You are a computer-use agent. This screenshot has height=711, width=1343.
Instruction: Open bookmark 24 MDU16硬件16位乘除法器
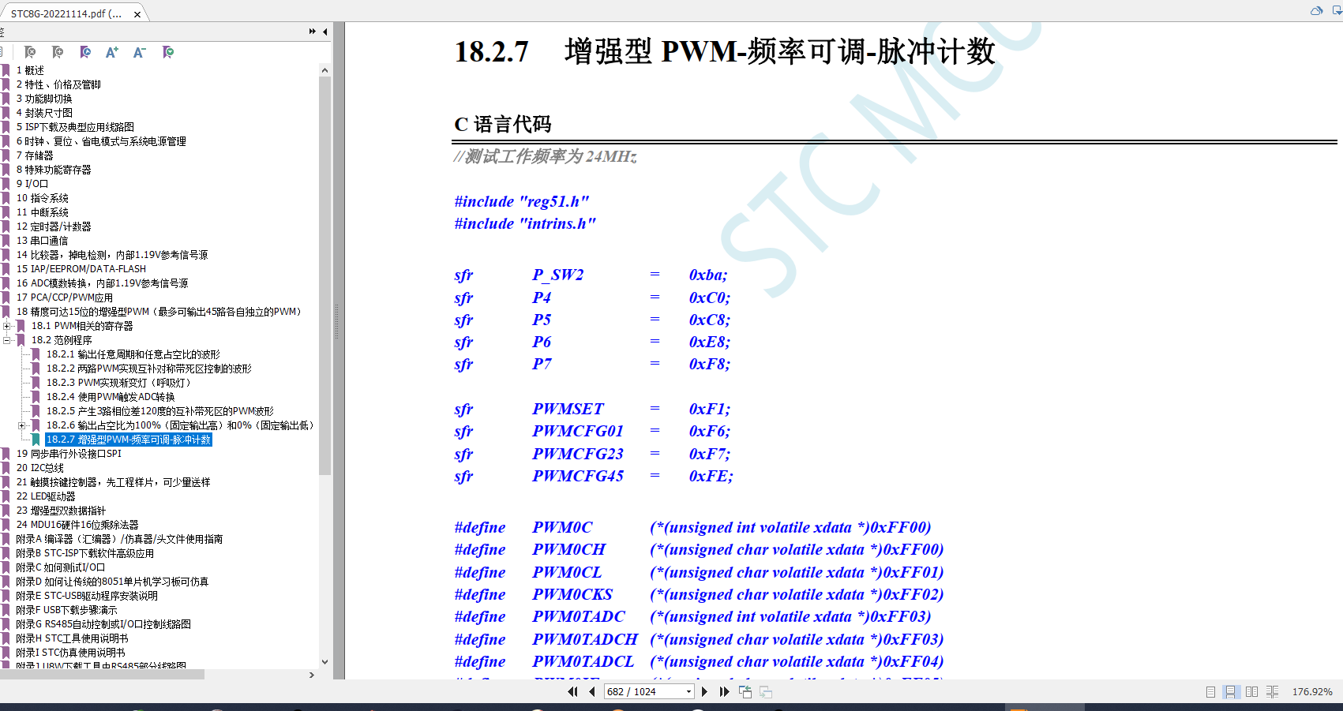(77, 525)
